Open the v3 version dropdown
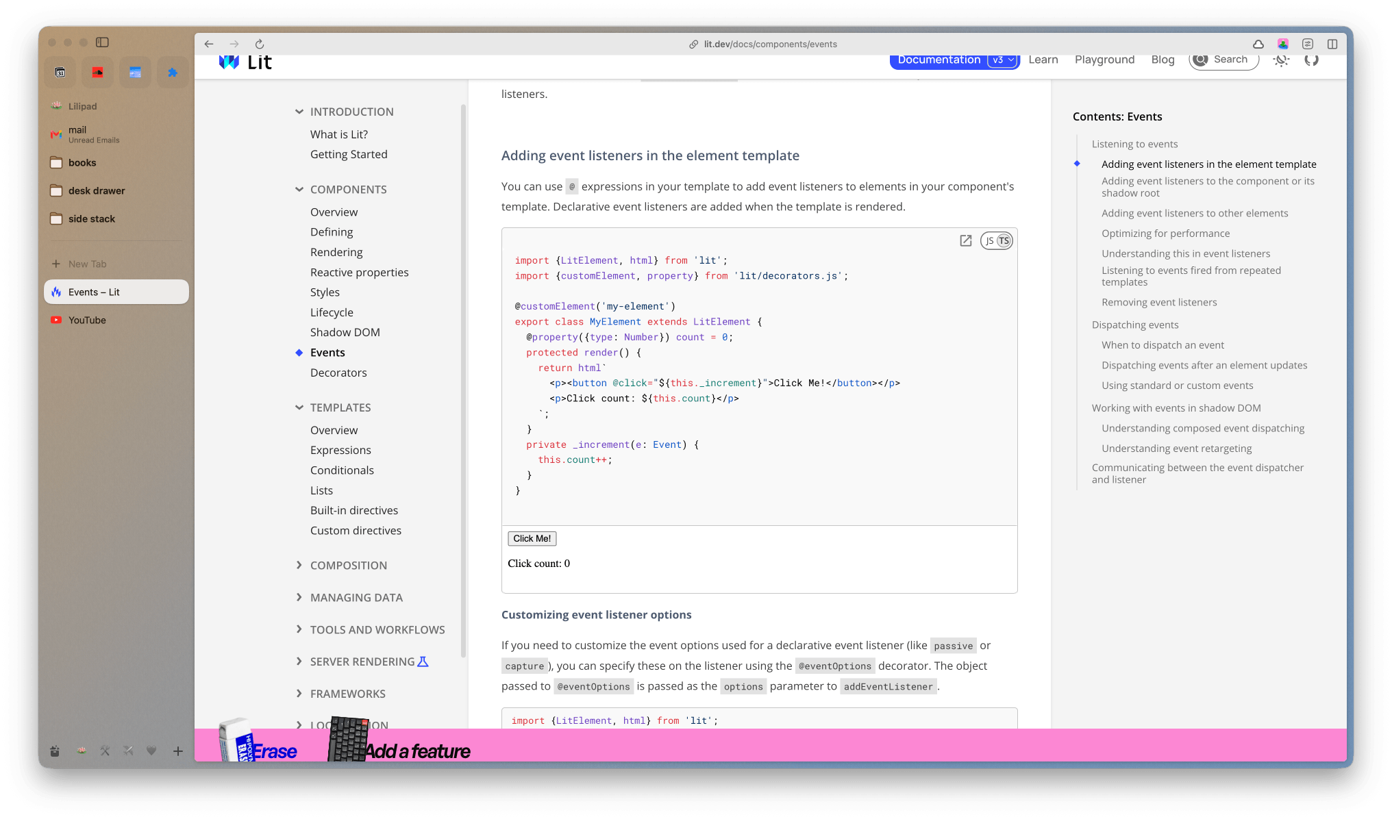Image resolution: width=1392 pixels, height=819 pixels. coord(1002,60)
